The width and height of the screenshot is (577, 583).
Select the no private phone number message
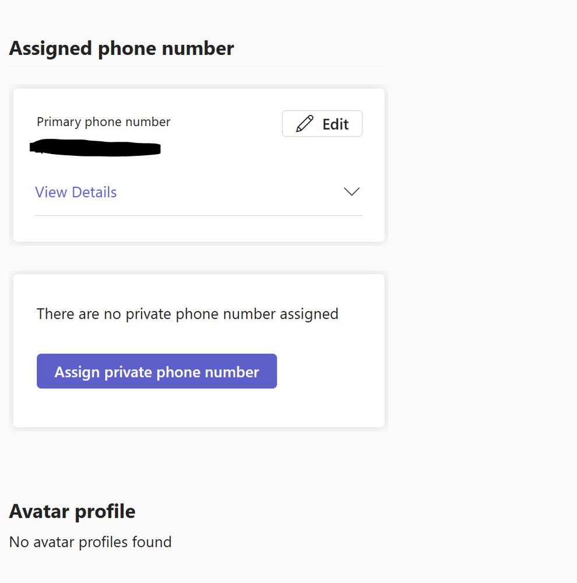pyautogui.click(x=187, y=314)
